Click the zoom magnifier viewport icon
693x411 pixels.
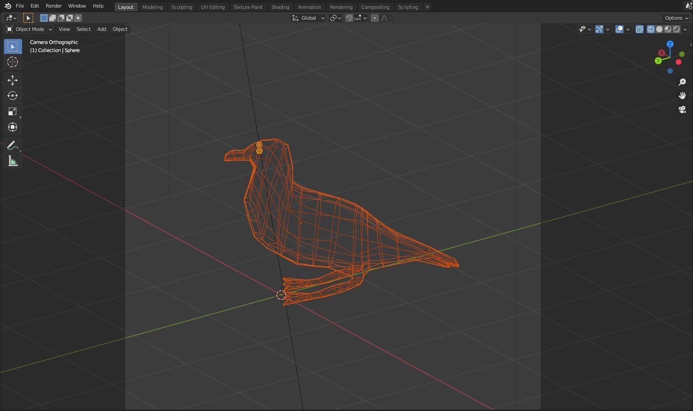pos(682,82)
